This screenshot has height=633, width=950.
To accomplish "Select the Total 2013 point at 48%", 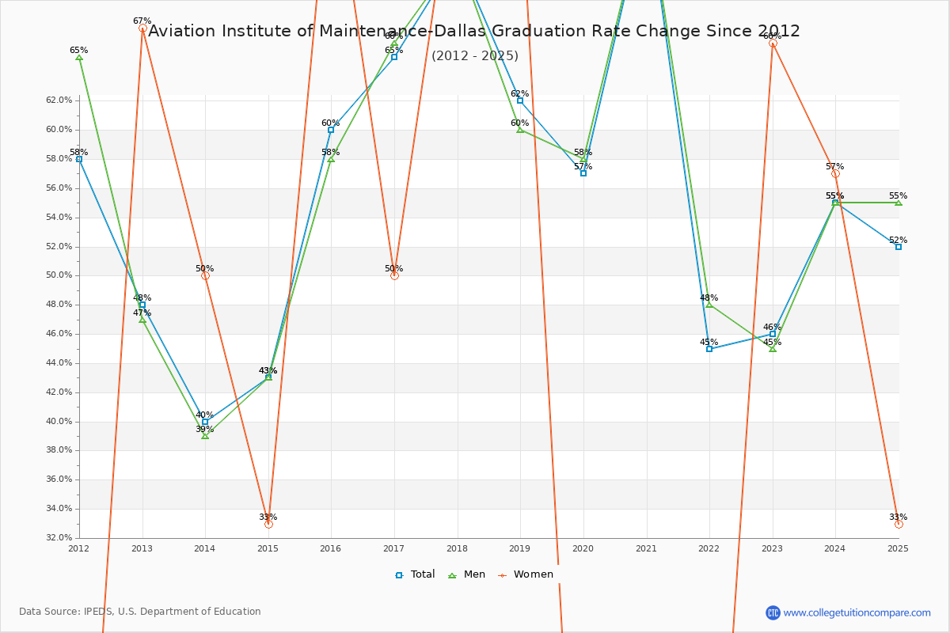I will click(x=142, y=305).
